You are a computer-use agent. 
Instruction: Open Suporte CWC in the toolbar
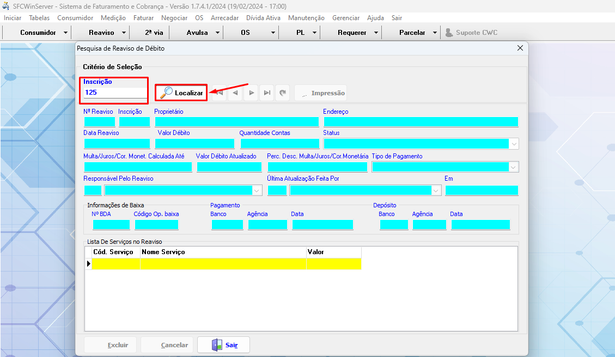click(471, 33)
